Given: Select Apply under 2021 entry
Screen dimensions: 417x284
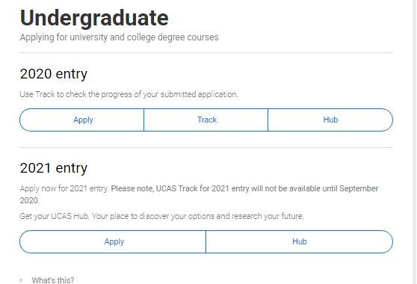Looking at the screenshot, I should click(x=113, y=241).
